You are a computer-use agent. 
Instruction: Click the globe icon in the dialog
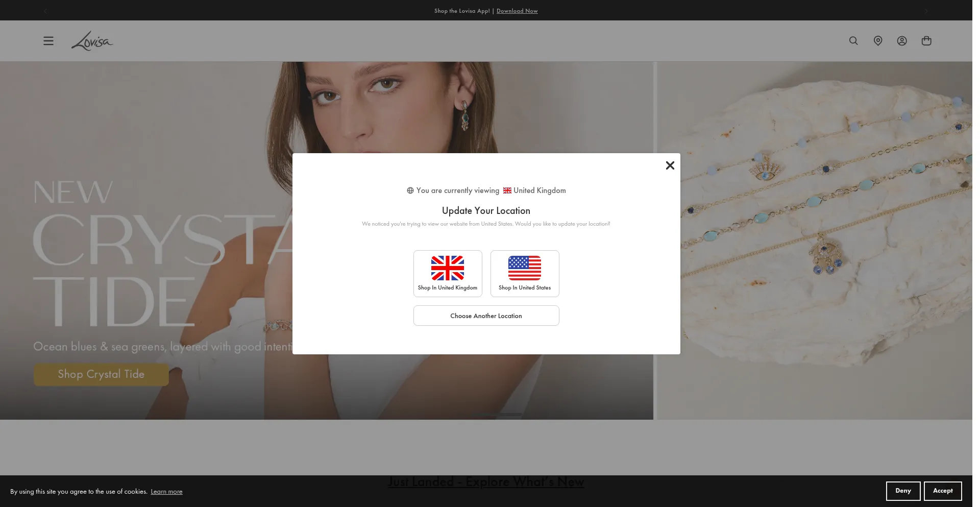[410, 190]
